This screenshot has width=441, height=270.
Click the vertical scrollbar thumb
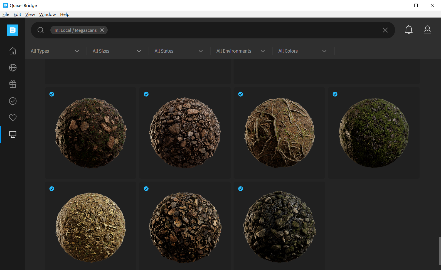click(x=440, y=251)
